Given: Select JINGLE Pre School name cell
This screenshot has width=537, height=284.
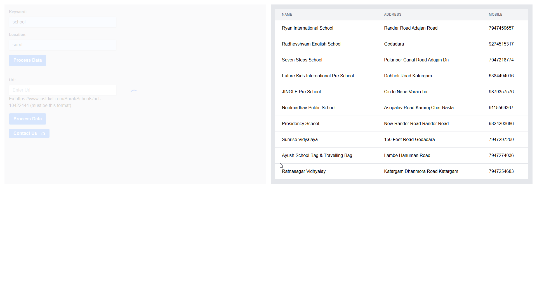Looking at the screenshot, I should [301, 92].
